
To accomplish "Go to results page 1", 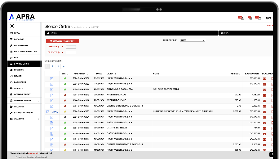I will (x=47, y=66).
